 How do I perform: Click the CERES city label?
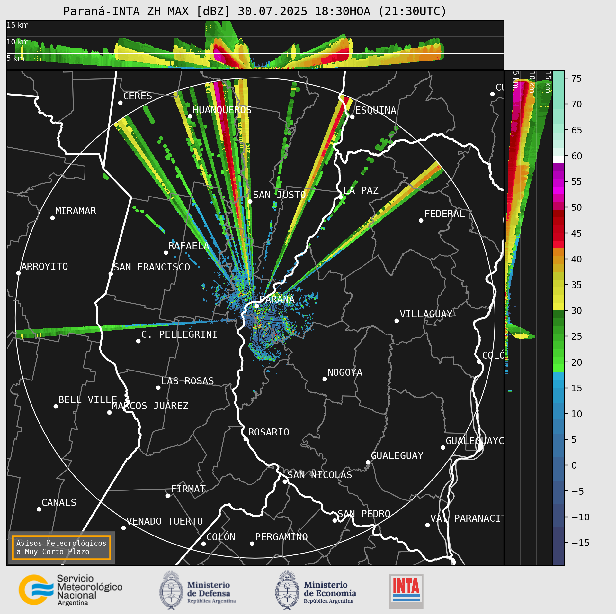click(x=138, y=96)
